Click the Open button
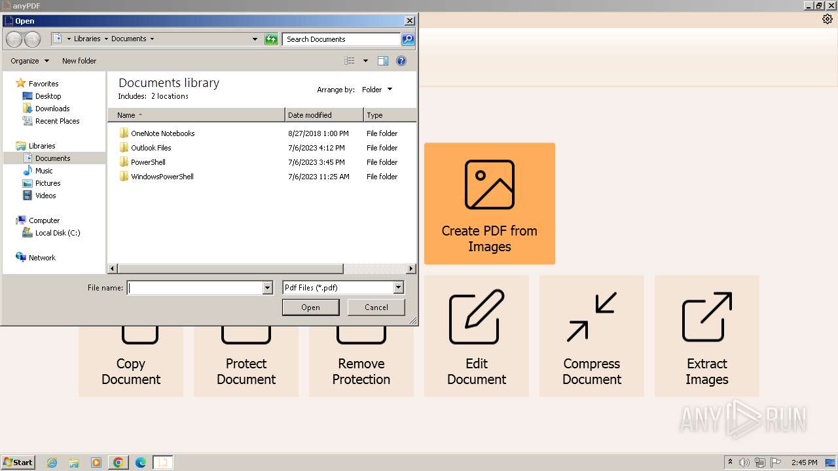 click(x=311, y=307)
